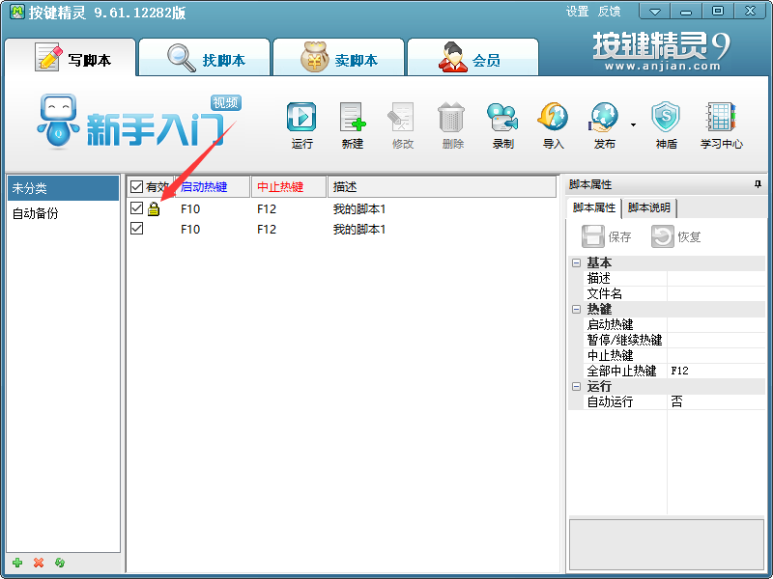This screenshot has height=579, width=773.
Task: Collapse the 基本 property group
Action: coord(576,262)
